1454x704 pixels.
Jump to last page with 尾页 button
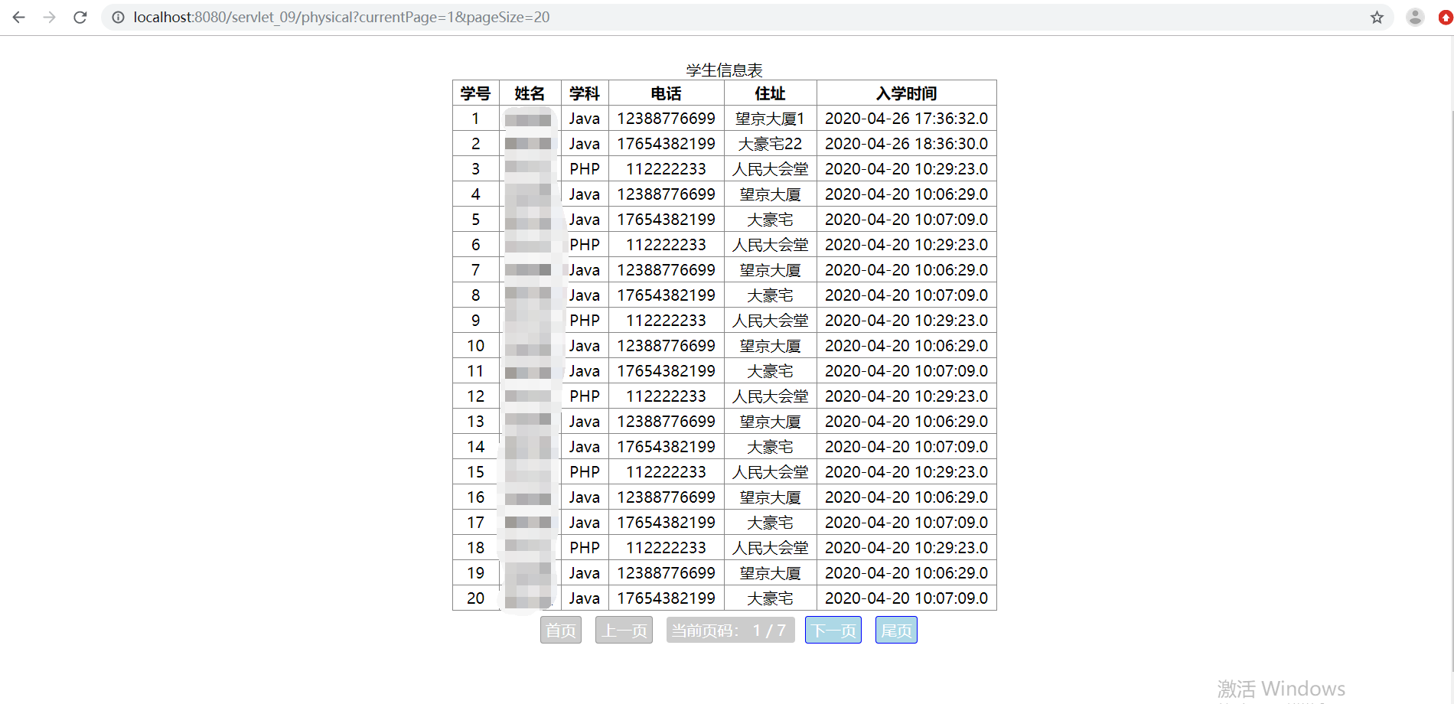[896, 630]
